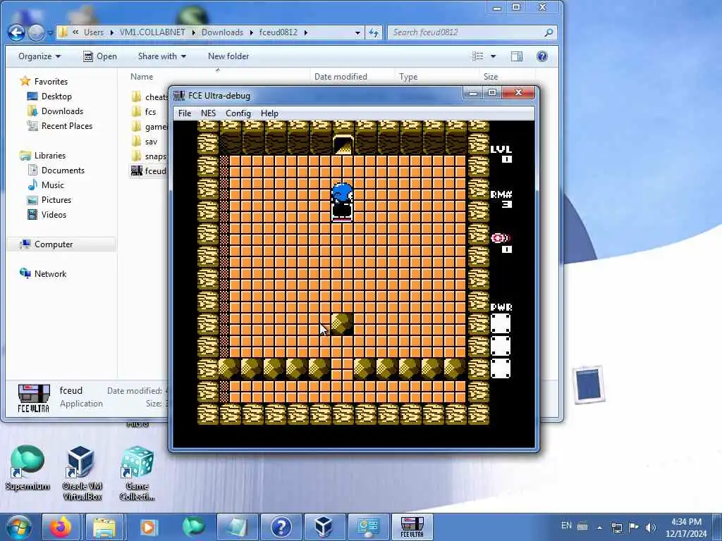The image size is (722, 541).
Task: Click the refresh button beside address bar
Action: 374,32
